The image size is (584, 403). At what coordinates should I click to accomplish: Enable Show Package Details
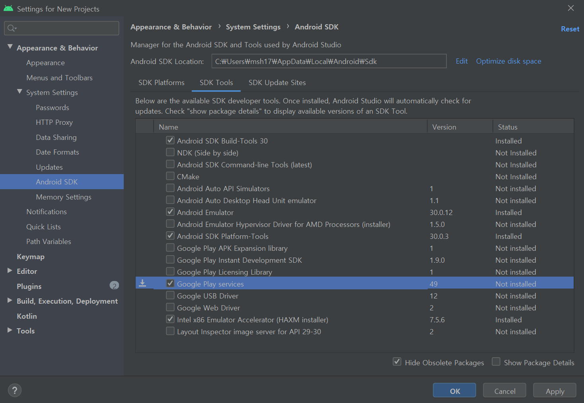(x=496, y=362)
